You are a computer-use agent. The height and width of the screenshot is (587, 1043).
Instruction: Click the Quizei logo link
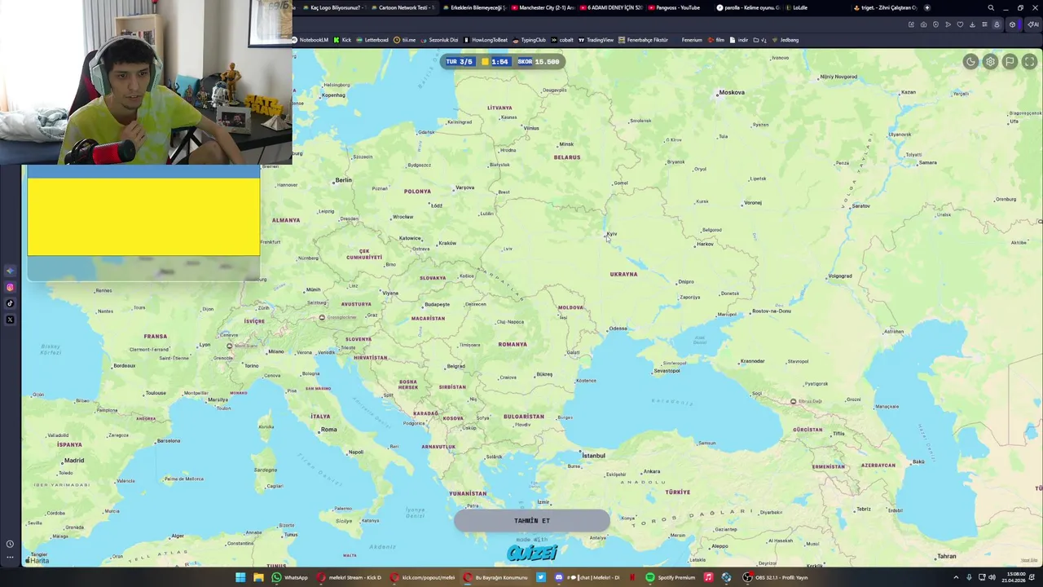(x=532, y=553)
